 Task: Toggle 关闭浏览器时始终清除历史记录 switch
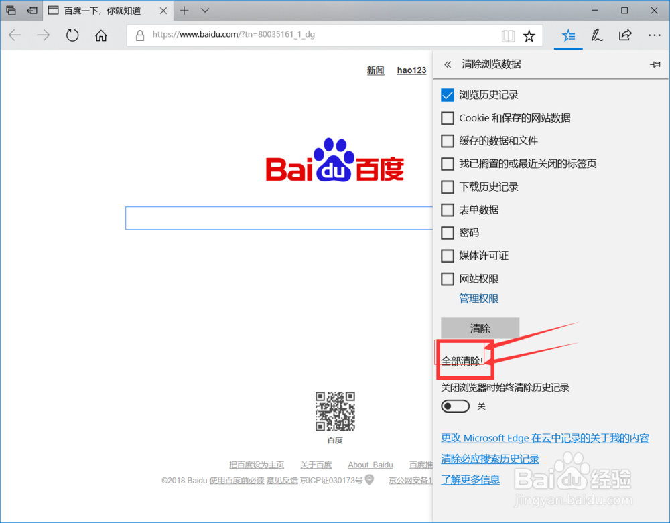point(455,406)
